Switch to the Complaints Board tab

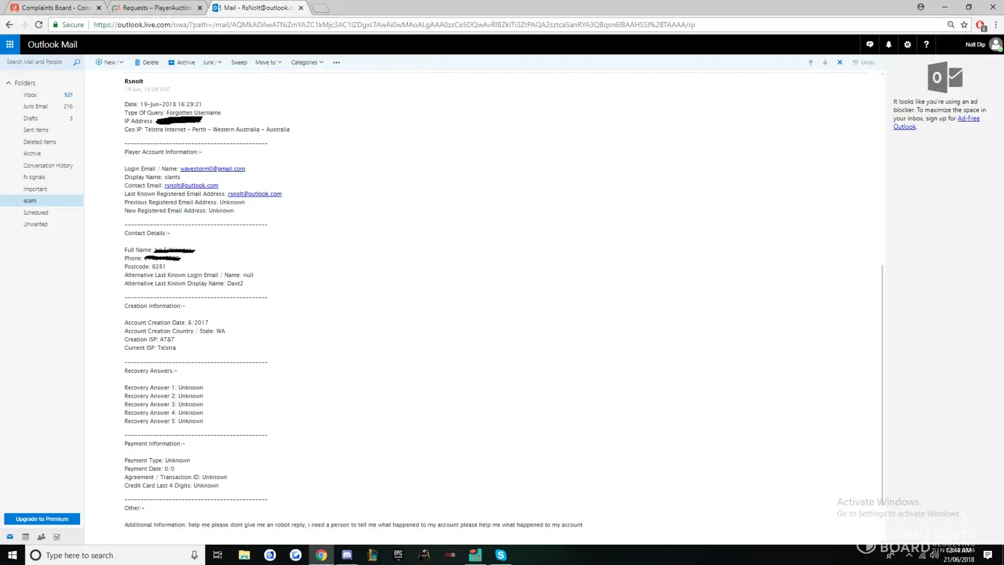coord(56,8)
